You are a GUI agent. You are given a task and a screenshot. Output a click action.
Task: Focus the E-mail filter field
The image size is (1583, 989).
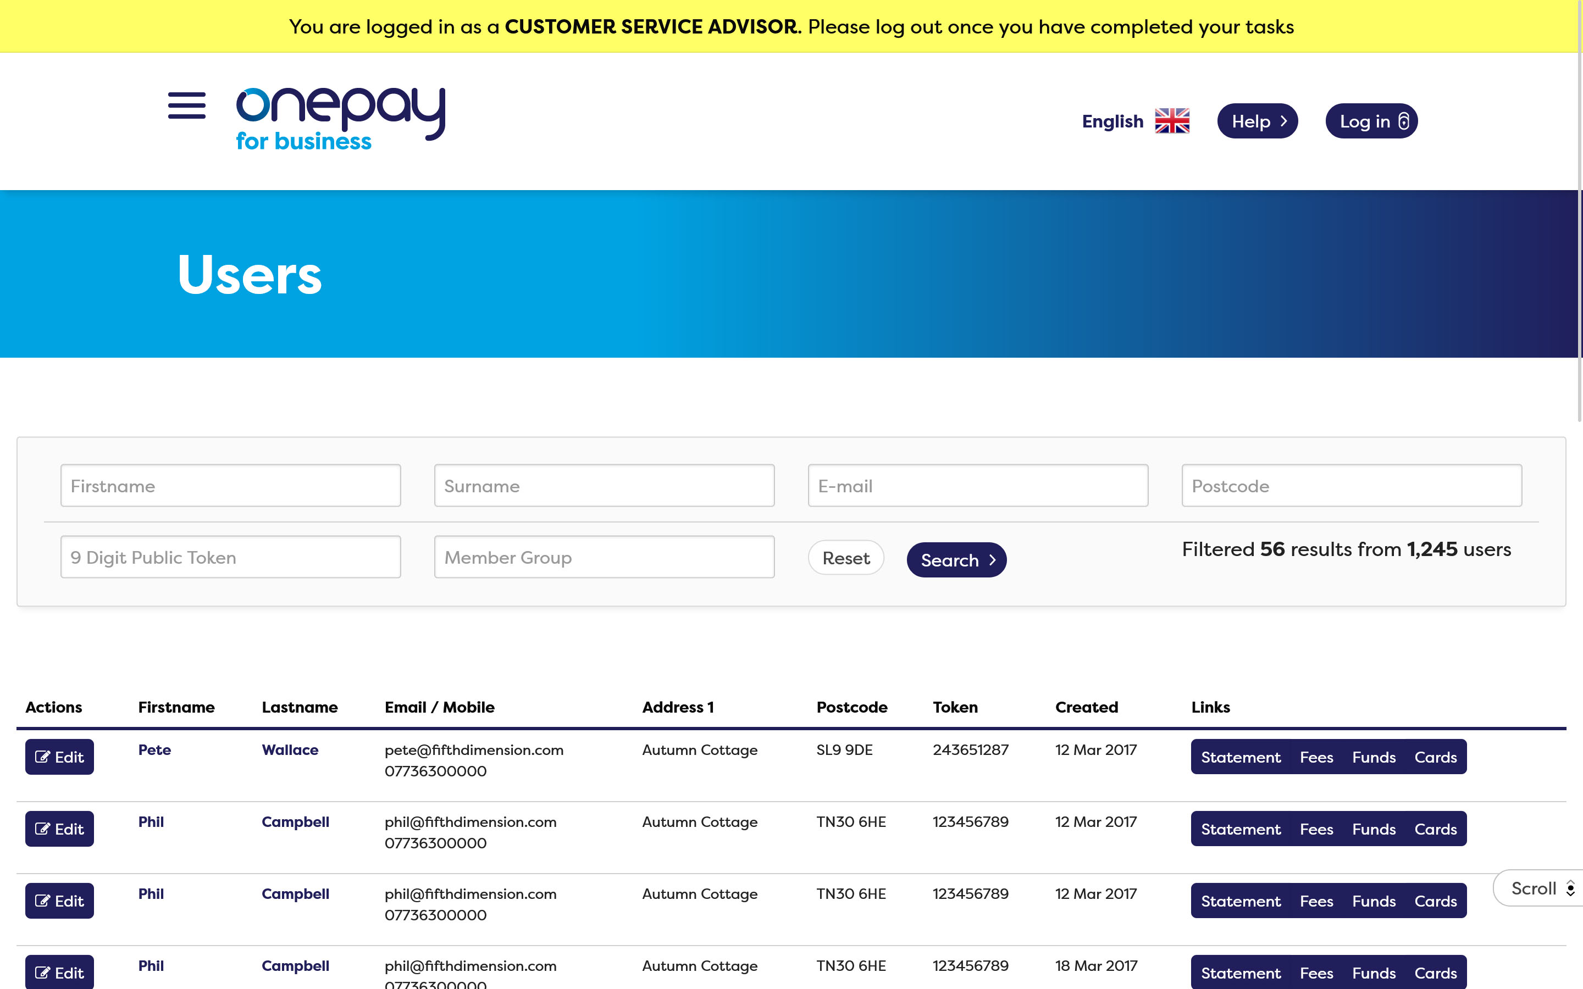point(977,486)
